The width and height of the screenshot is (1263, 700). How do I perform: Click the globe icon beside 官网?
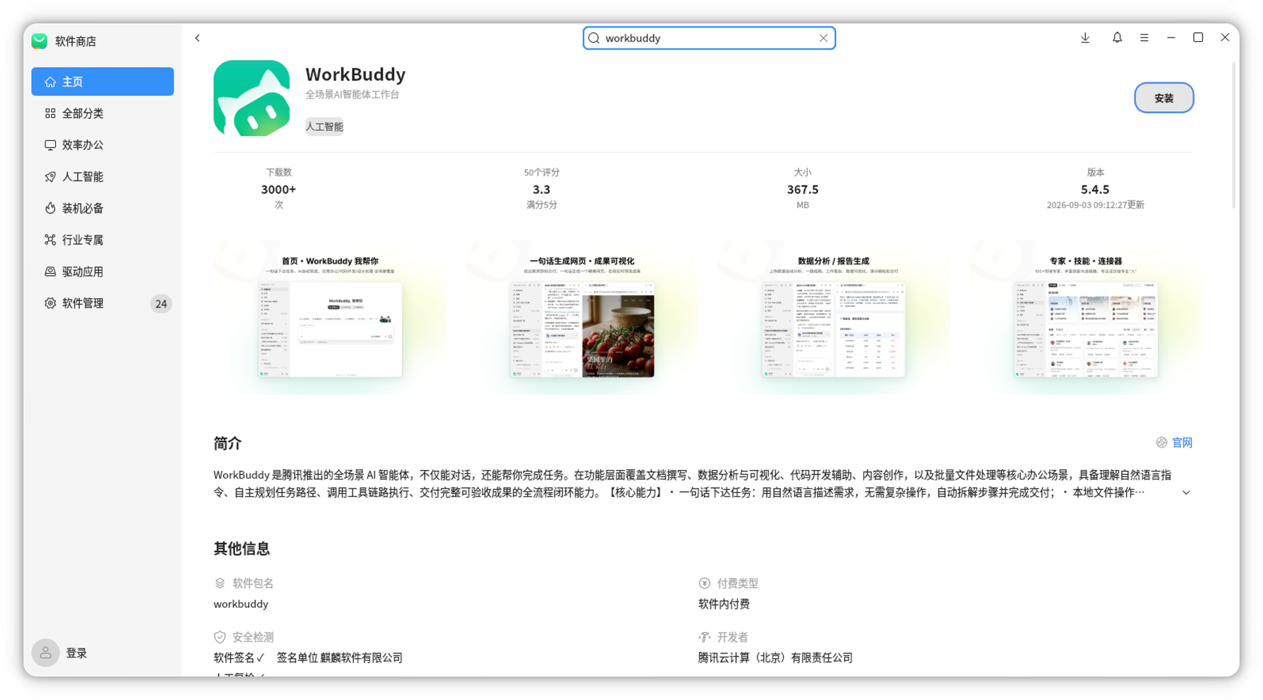click(x=1162, y=442)
